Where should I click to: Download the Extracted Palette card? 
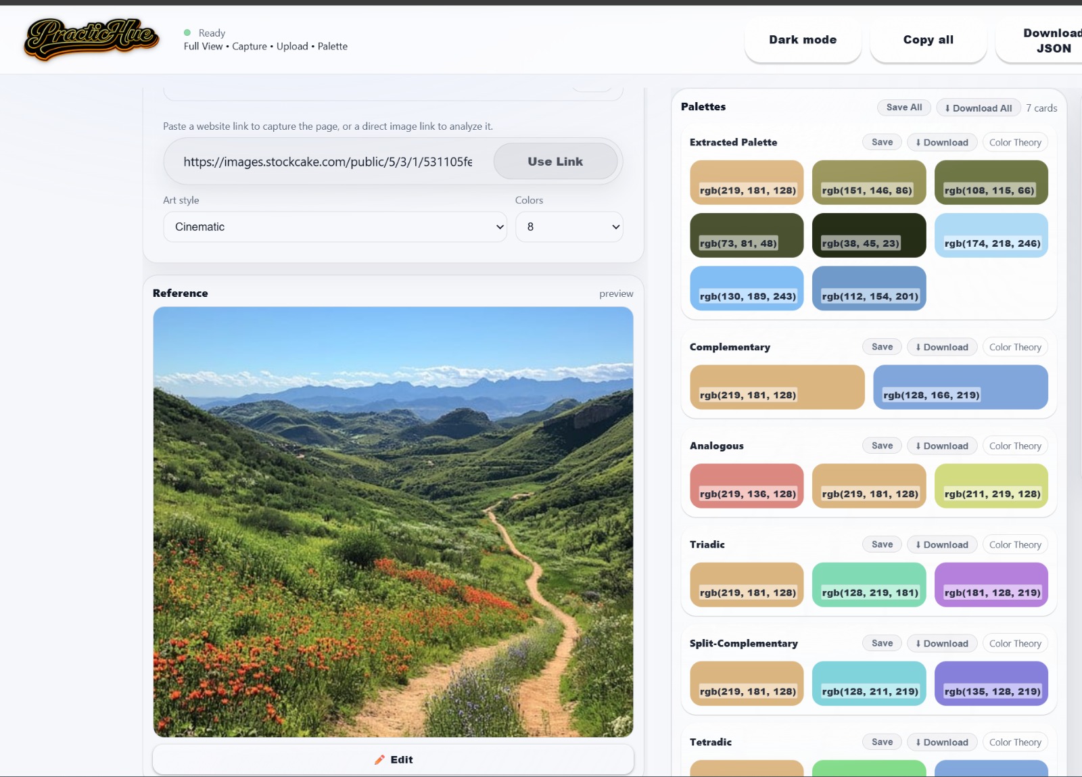[x=941, y=143]
